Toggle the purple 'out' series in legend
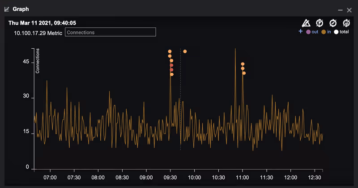The width and height of the screenshot is (358, 188). (312, 32)
